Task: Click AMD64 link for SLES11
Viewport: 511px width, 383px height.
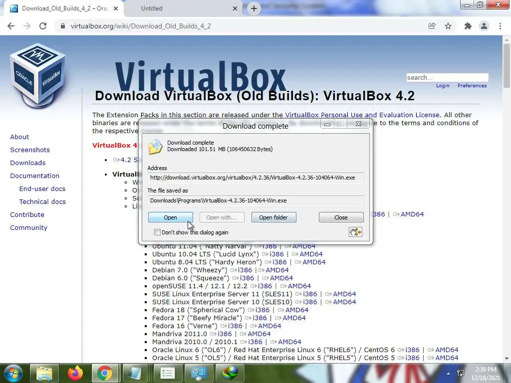Action: point(344,294)
